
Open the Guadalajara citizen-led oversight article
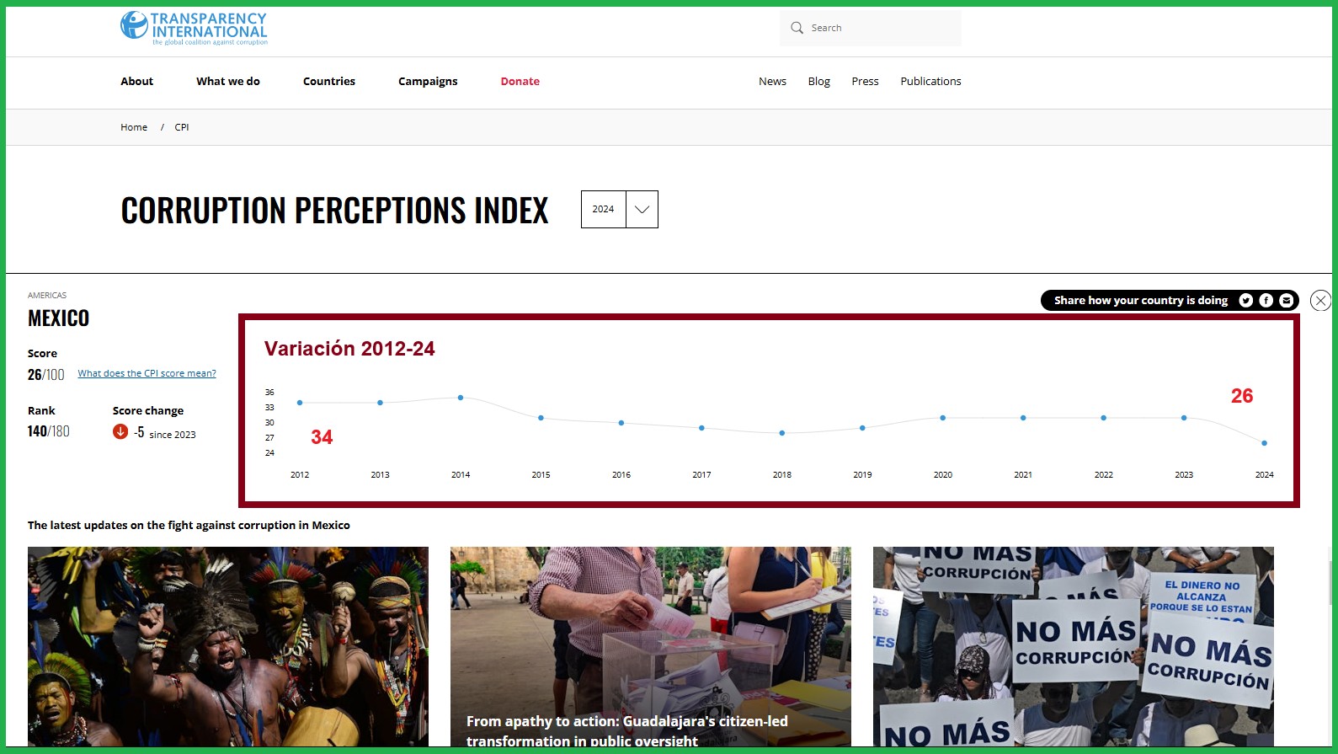click(x=651, y=646)
